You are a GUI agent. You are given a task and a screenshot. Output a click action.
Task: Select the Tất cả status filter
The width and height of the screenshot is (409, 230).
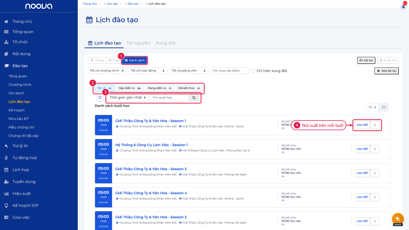click(x=104, y=88)
